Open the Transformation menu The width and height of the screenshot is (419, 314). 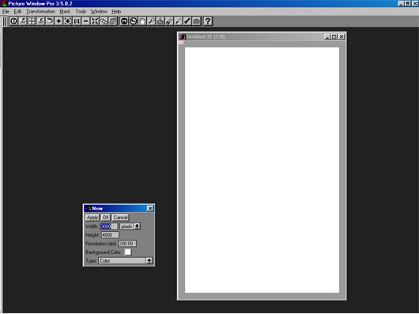40,12
